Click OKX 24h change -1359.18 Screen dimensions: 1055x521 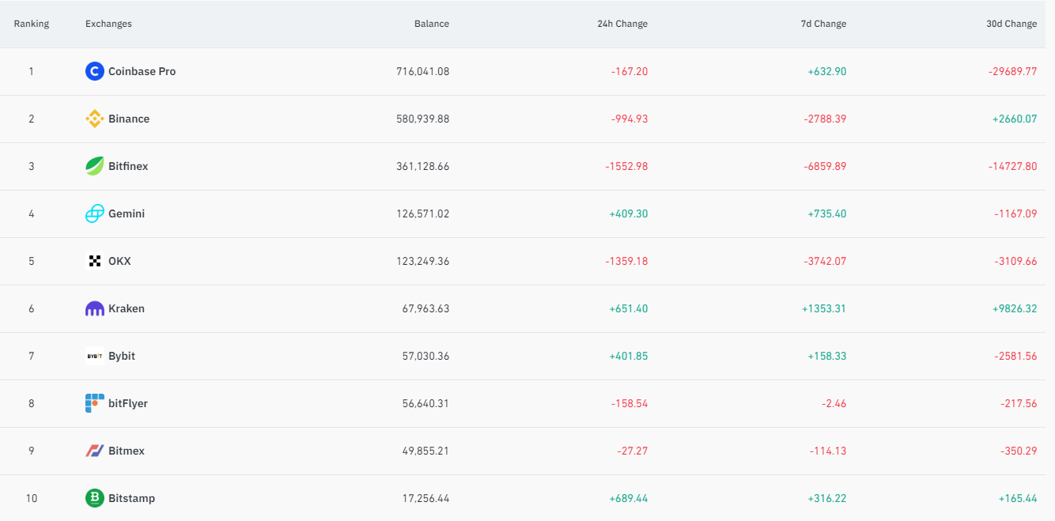[626, 261]
